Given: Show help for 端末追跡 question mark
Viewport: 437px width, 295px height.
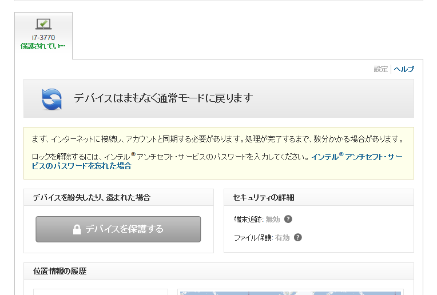Looking at the screenshot, I should click(x=288, y=219).
